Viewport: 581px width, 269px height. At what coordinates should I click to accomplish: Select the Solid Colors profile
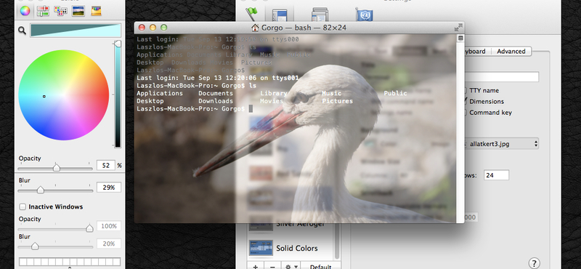tap(293, 248)
